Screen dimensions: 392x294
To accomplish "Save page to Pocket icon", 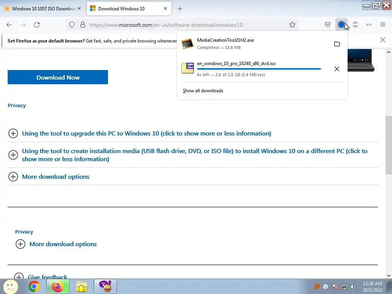I will coord(328,25).
